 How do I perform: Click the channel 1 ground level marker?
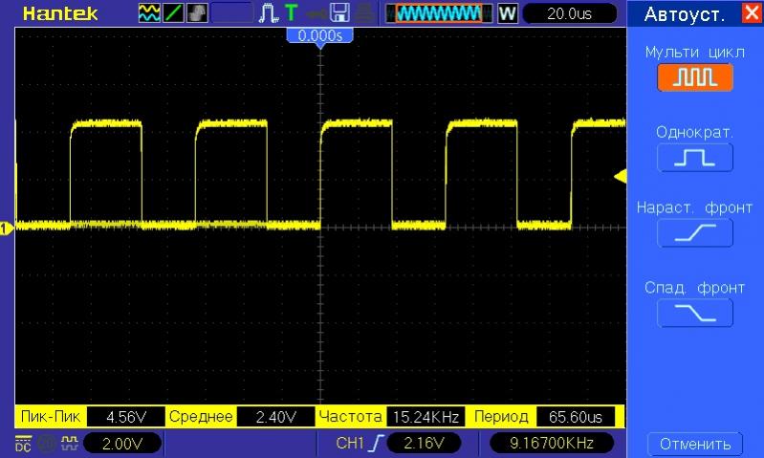click(5, 228)
